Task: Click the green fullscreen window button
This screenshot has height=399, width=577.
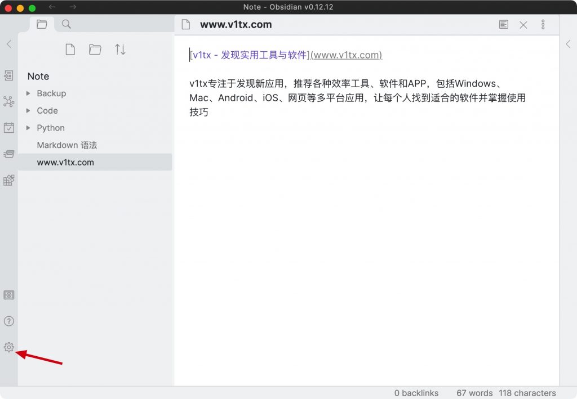Action: pos(32,8)
